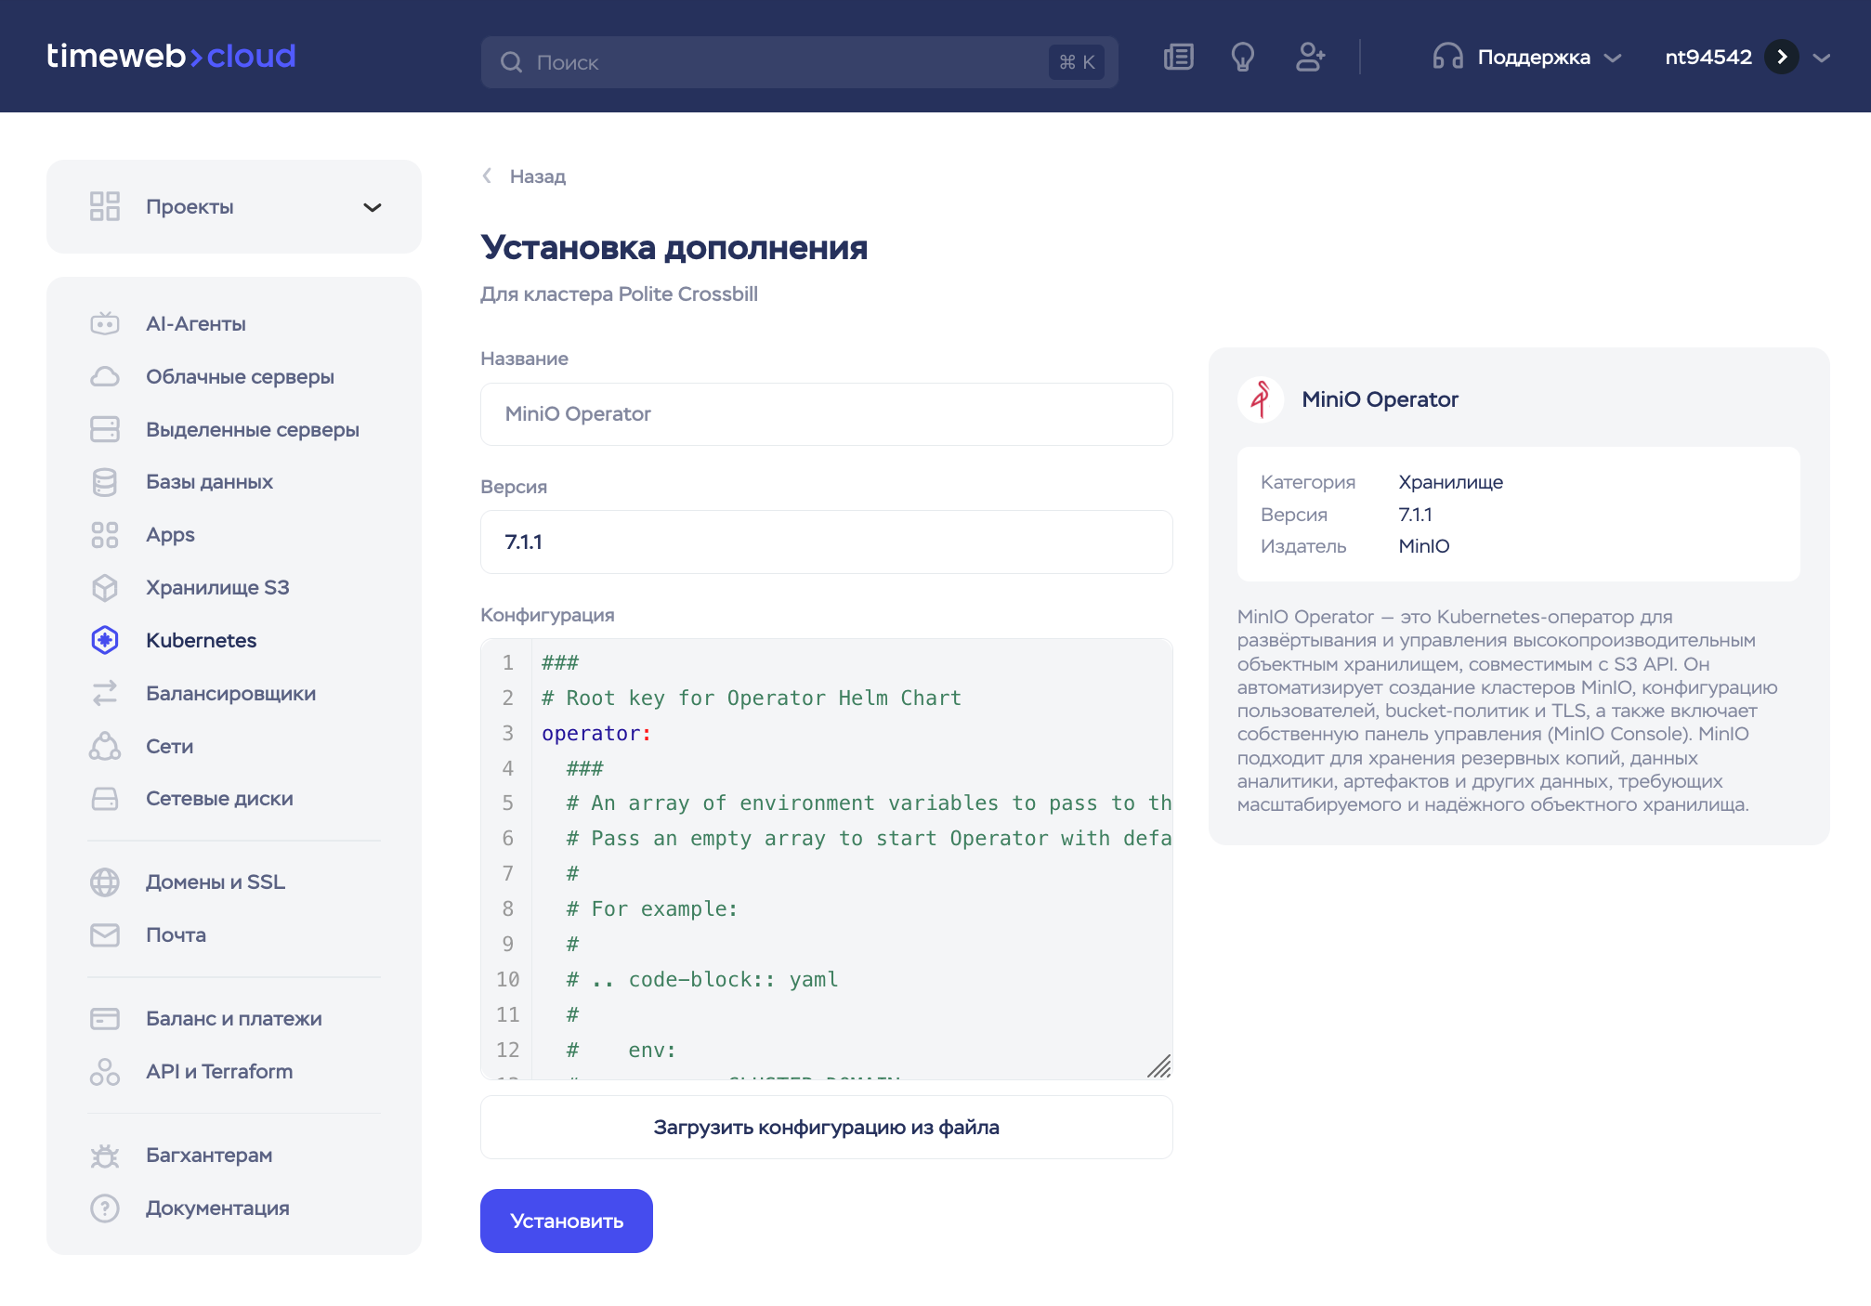The image size is (1871, 1306).
Task: Click the Поиск search field
Action: [799, 62]
